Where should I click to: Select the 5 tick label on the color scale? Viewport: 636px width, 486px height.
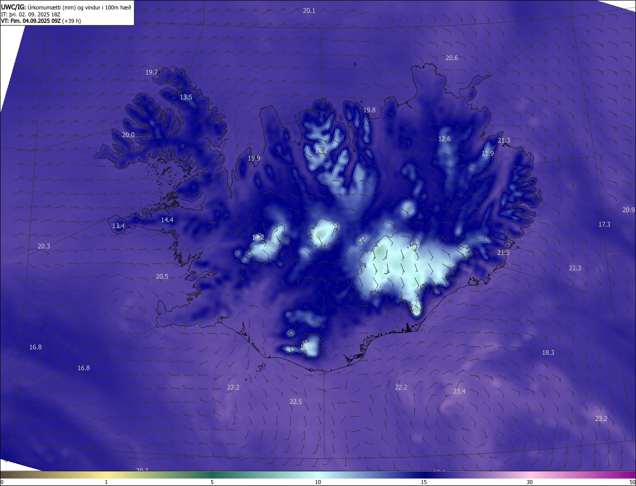[212, 483]
